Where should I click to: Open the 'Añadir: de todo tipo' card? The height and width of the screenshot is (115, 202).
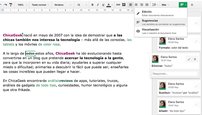click(179, 106)
